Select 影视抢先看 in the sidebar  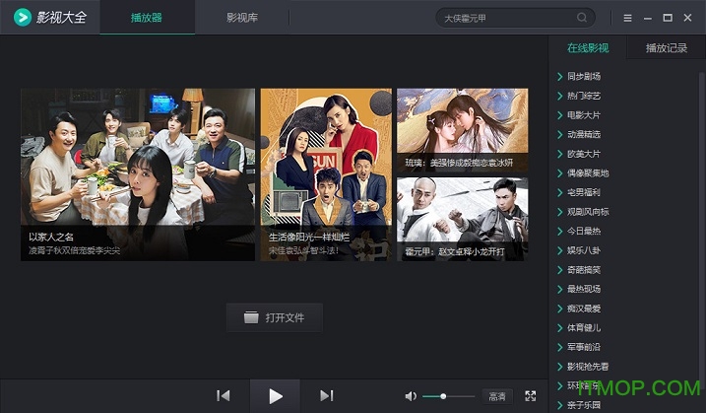coord(588,367)
